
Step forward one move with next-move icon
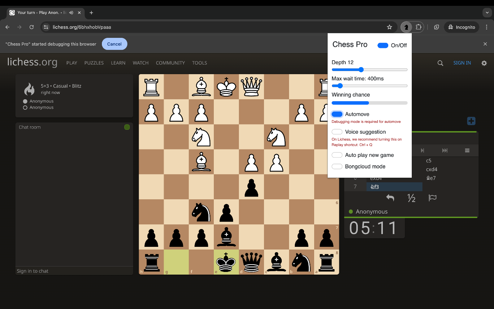422,150
